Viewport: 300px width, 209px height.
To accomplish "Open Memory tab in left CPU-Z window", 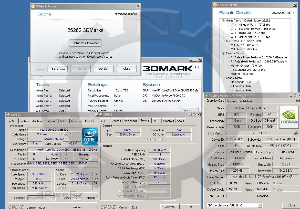I will pos(52,121).
